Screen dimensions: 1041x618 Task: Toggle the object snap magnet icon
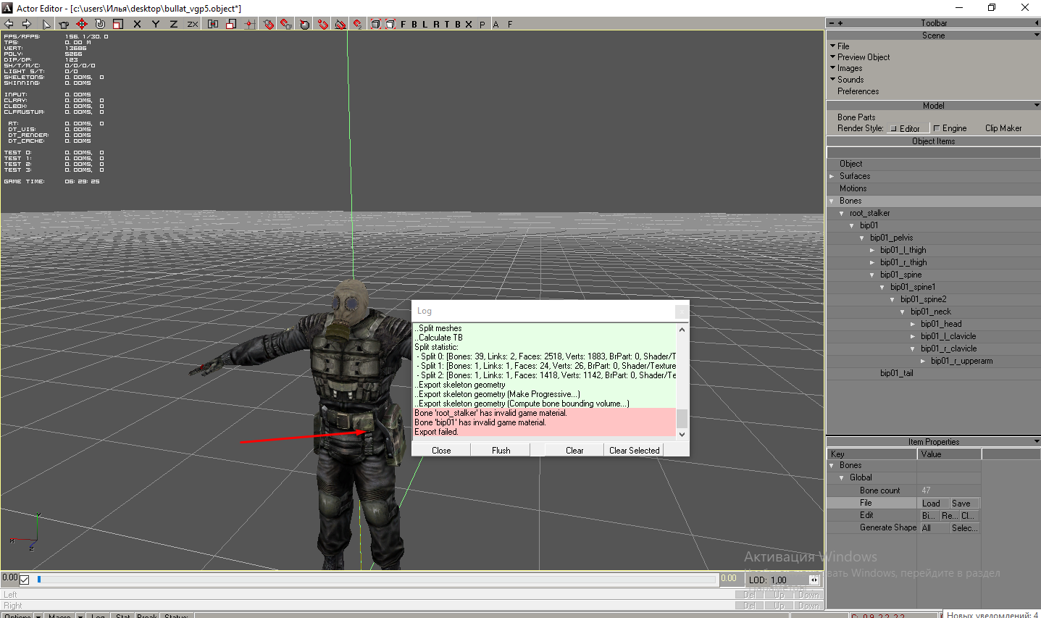(286, 24)
